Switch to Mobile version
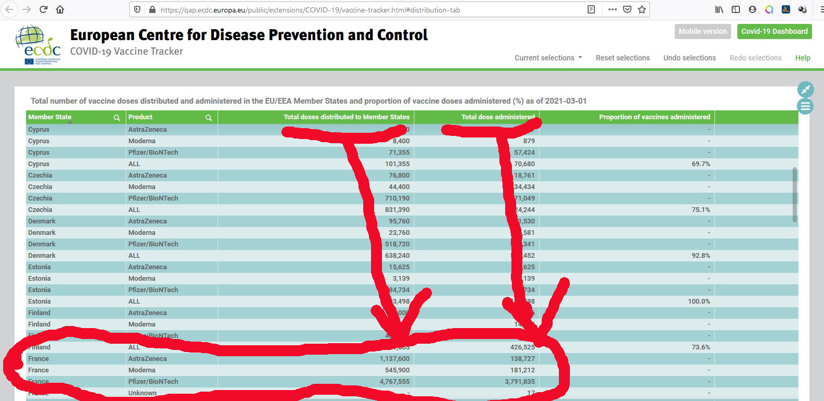 click(702, 31)
